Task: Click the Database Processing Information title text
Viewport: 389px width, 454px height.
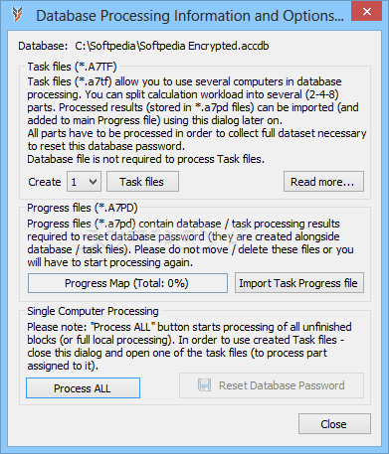Action: coord(190,16)
